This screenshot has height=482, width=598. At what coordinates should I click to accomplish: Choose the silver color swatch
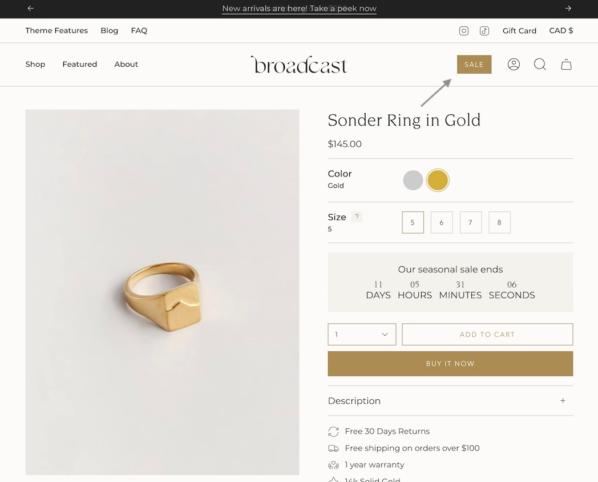click(413, 180)
